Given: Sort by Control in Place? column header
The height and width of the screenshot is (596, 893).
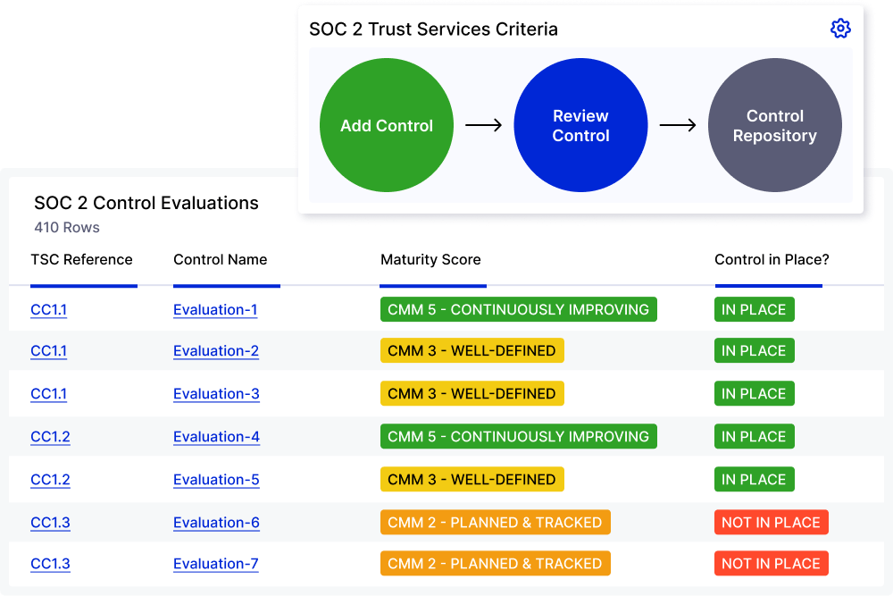Looking at the screenshot, I should coord(772,260).
